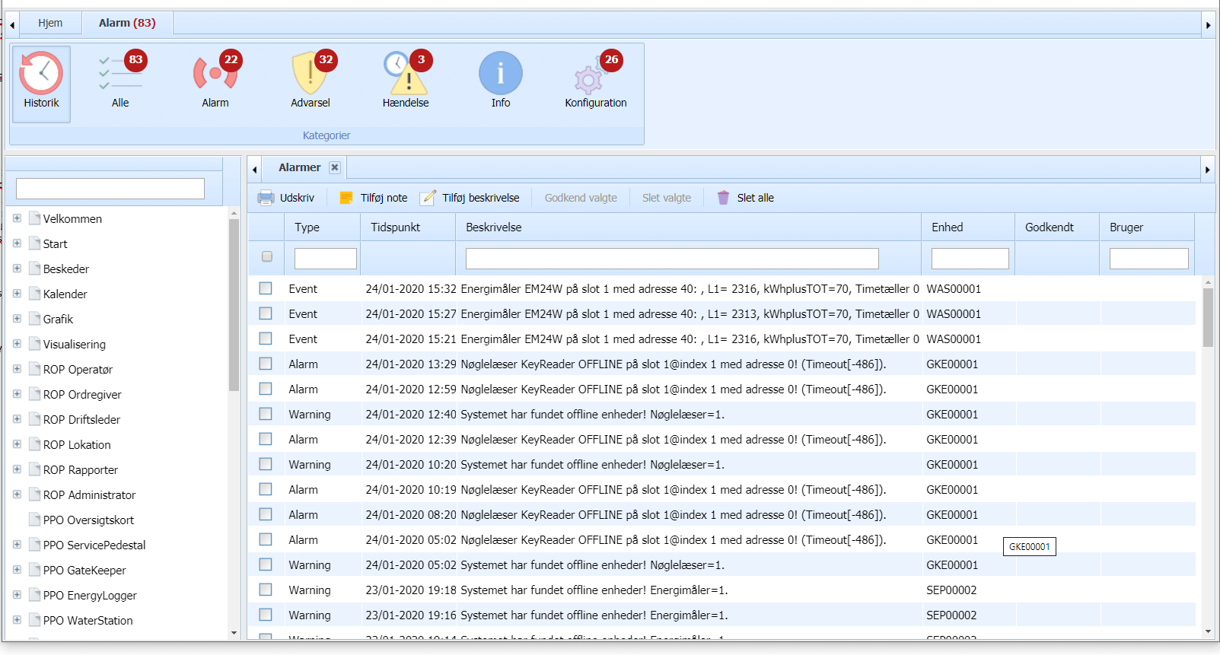
Task: Click the Beskeder page icon in tree
Action: (x=34, y=269)
